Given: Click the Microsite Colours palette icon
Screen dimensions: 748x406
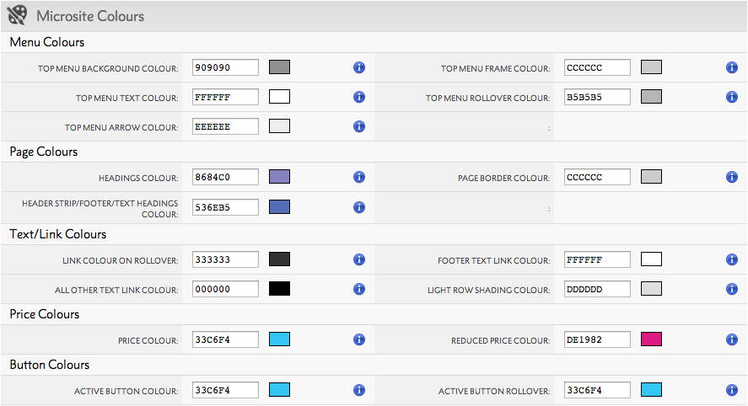Looking at the screenshot, I should (x=18, y=15).
